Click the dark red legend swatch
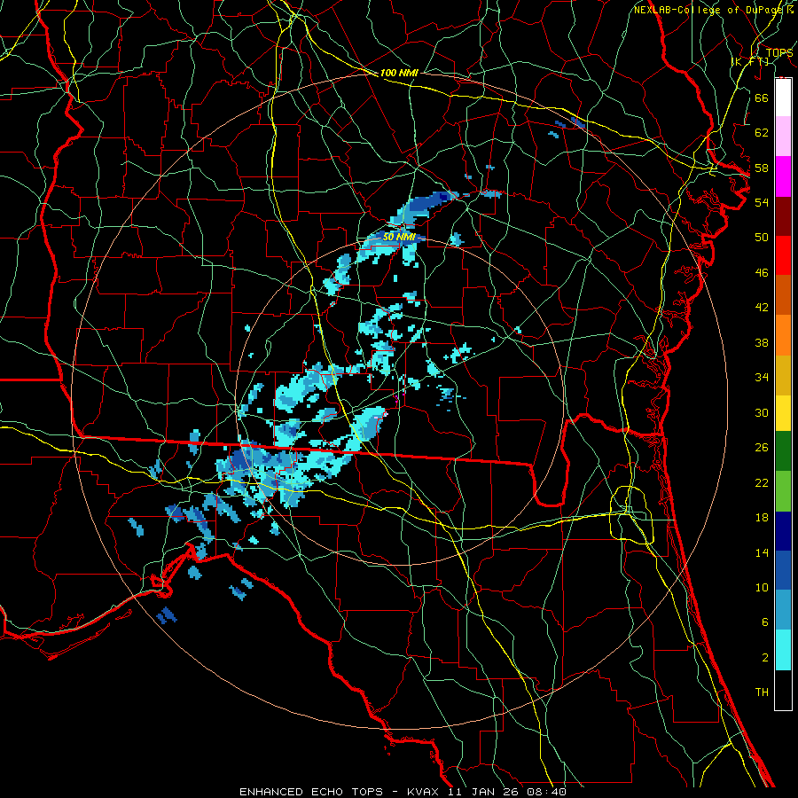Screen dimensions: 798x798 click(x=783, y=216)
